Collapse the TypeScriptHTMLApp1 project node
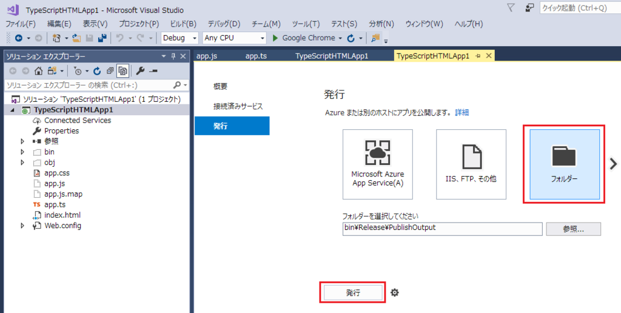 [x=12, y=110]
